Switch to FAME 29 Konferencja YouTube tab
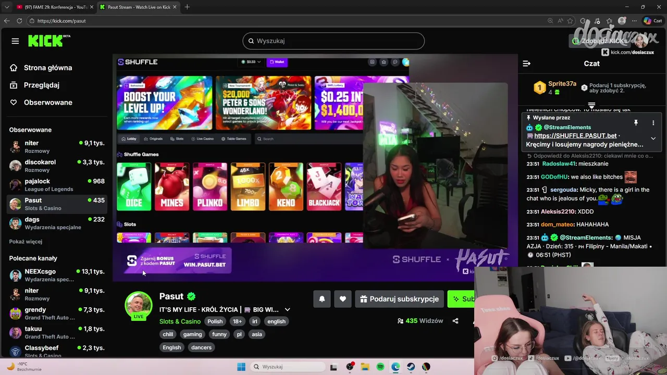667x375 pixels. pyautogui.click(x=55, y=7)
